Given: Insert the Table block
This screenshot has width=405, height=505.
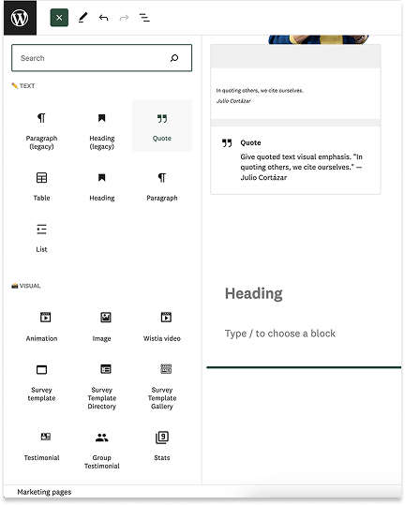Looking at the screenshot, I should tap(41, 186).
